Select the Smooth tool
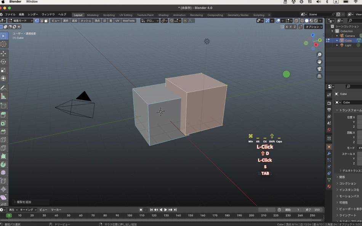This screenshot has height=226, width=362. point(3,173)
